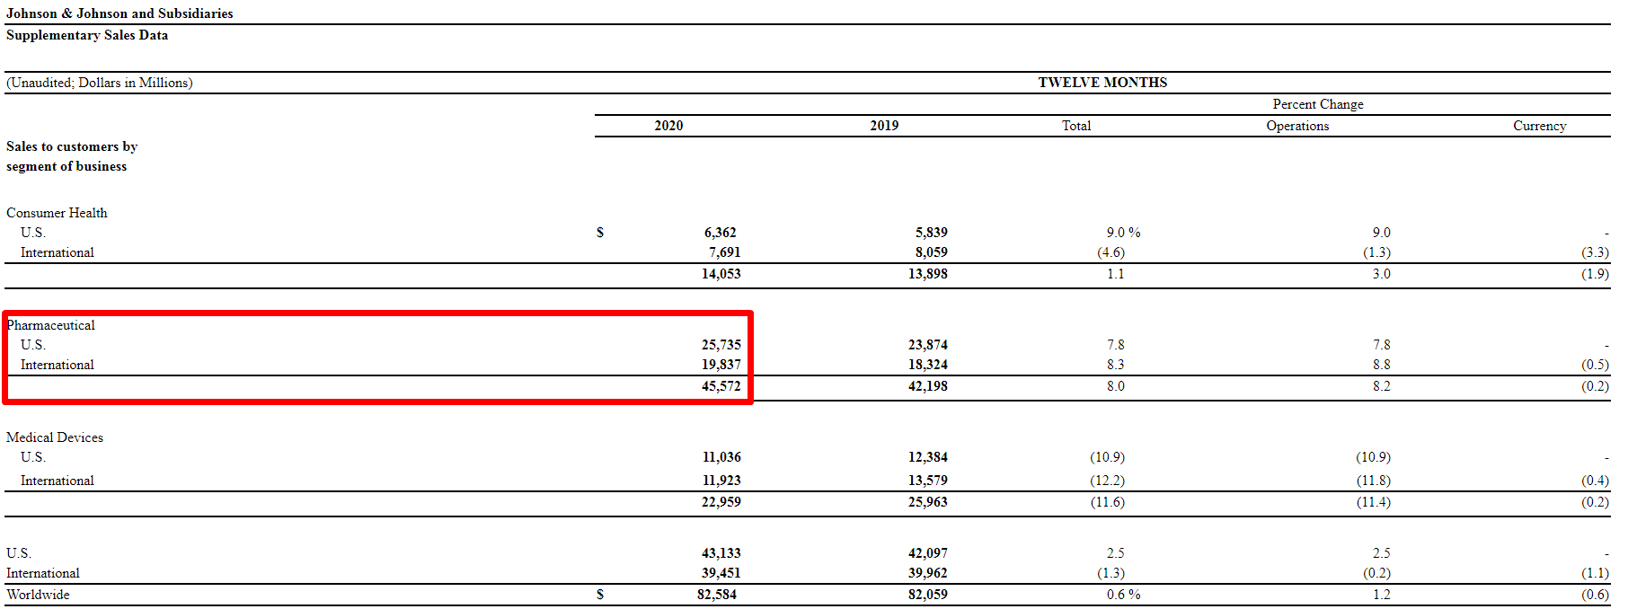1628x609 pixels.
Task: Click Consumer Health U.S. 2019 value 5,839
Action: [932, 233]
